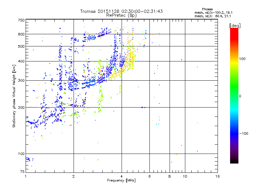Click x-axis tick value '8'
This screenshot has height=192, width=256.
click(x=170, y=176)
